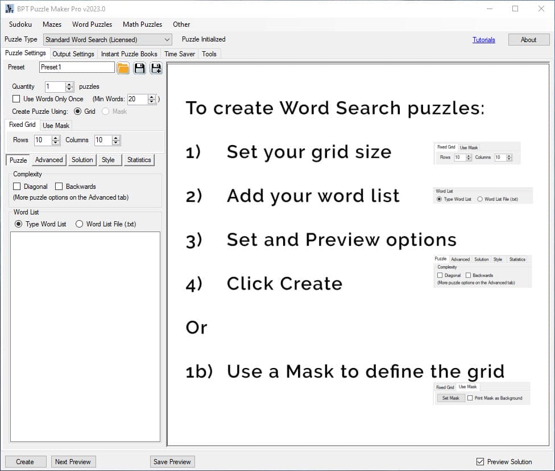
Task: Click the About button
Action: [528, 40]
